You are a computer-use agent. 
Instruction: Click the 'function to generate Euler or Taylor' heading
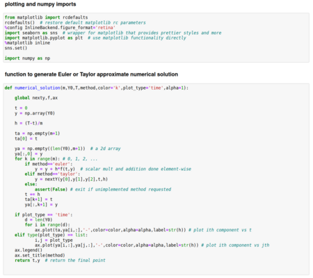click(91, 74)
